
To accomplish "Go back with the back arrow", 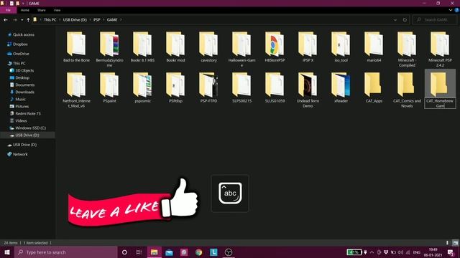I will pos(6,20).
